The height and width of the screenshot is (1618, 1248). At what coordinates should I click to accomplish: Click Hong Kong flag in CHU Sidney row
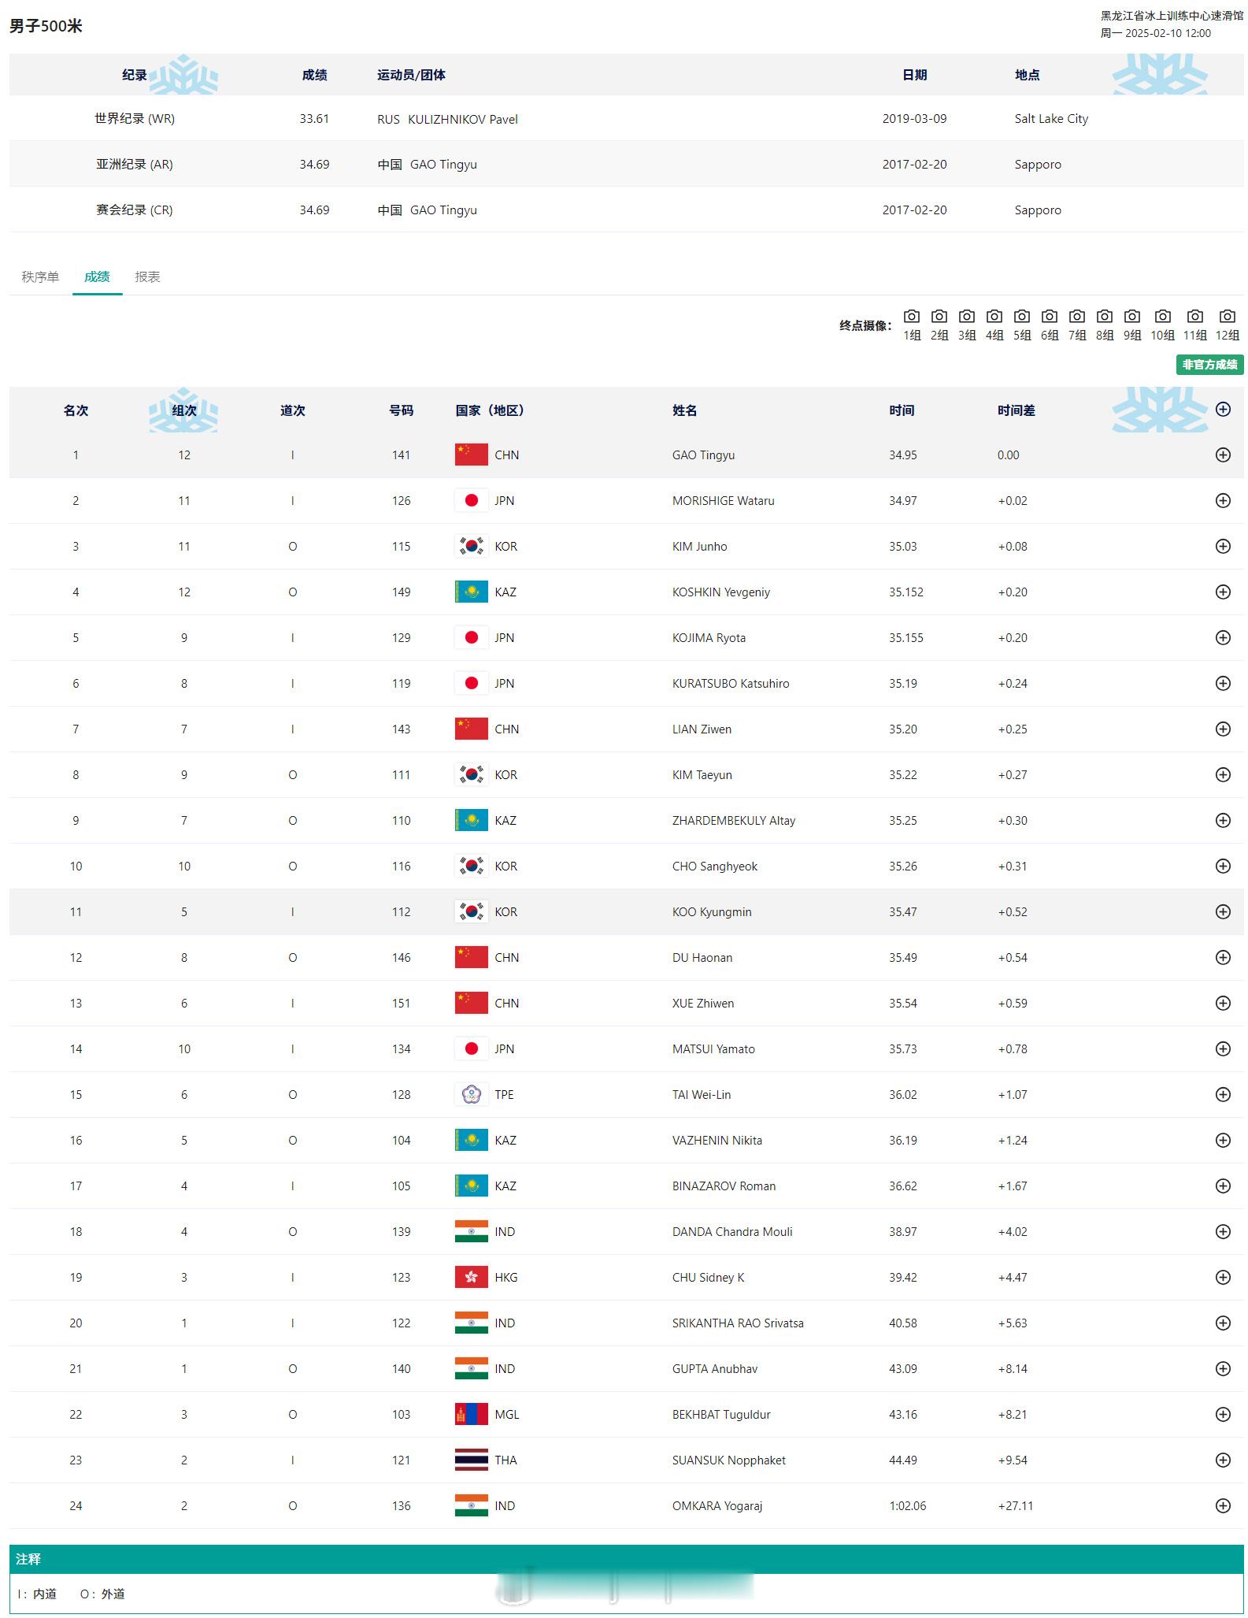coord(472,1277)
